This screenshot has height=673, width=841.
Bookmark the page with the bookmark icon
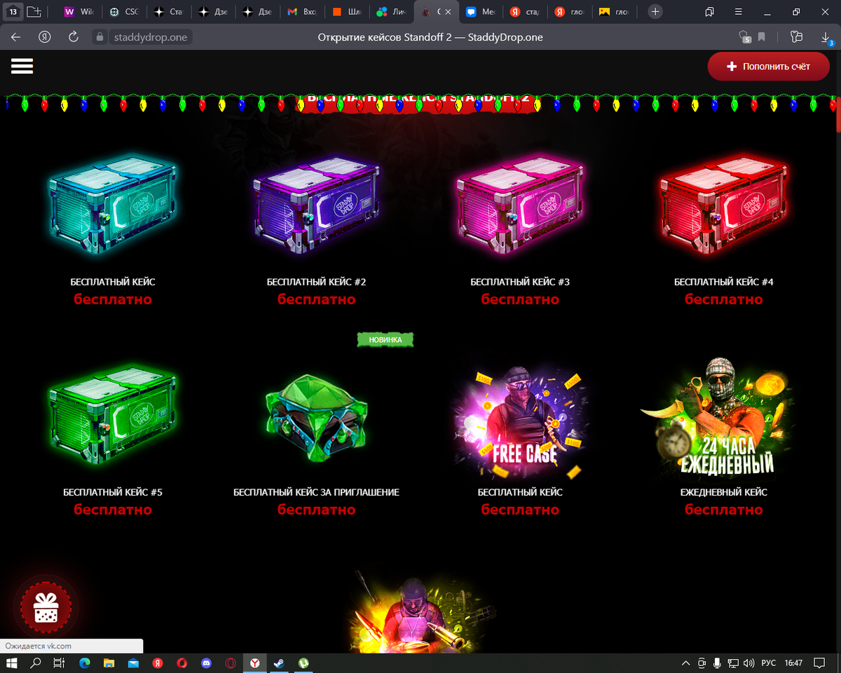[762, 37]
